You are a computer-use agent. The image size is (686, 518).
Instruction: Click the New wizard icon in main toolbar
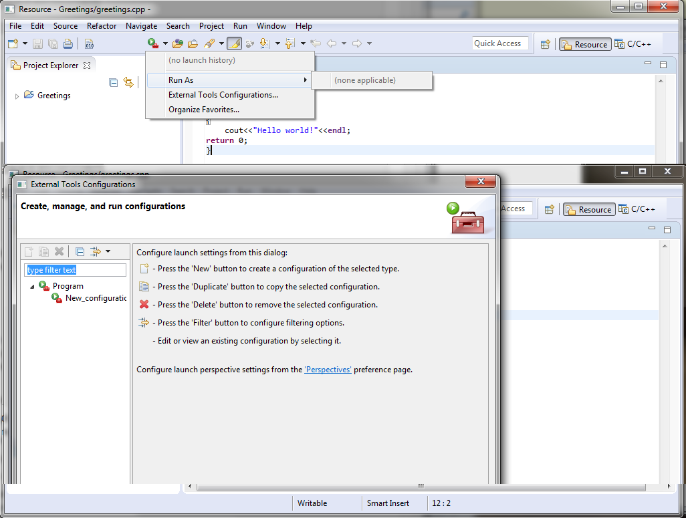13,43
